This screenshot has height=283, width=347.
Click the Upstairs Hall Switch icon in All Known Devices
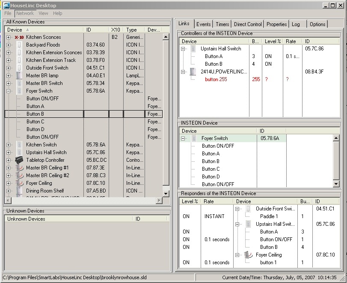coord(20,152)
